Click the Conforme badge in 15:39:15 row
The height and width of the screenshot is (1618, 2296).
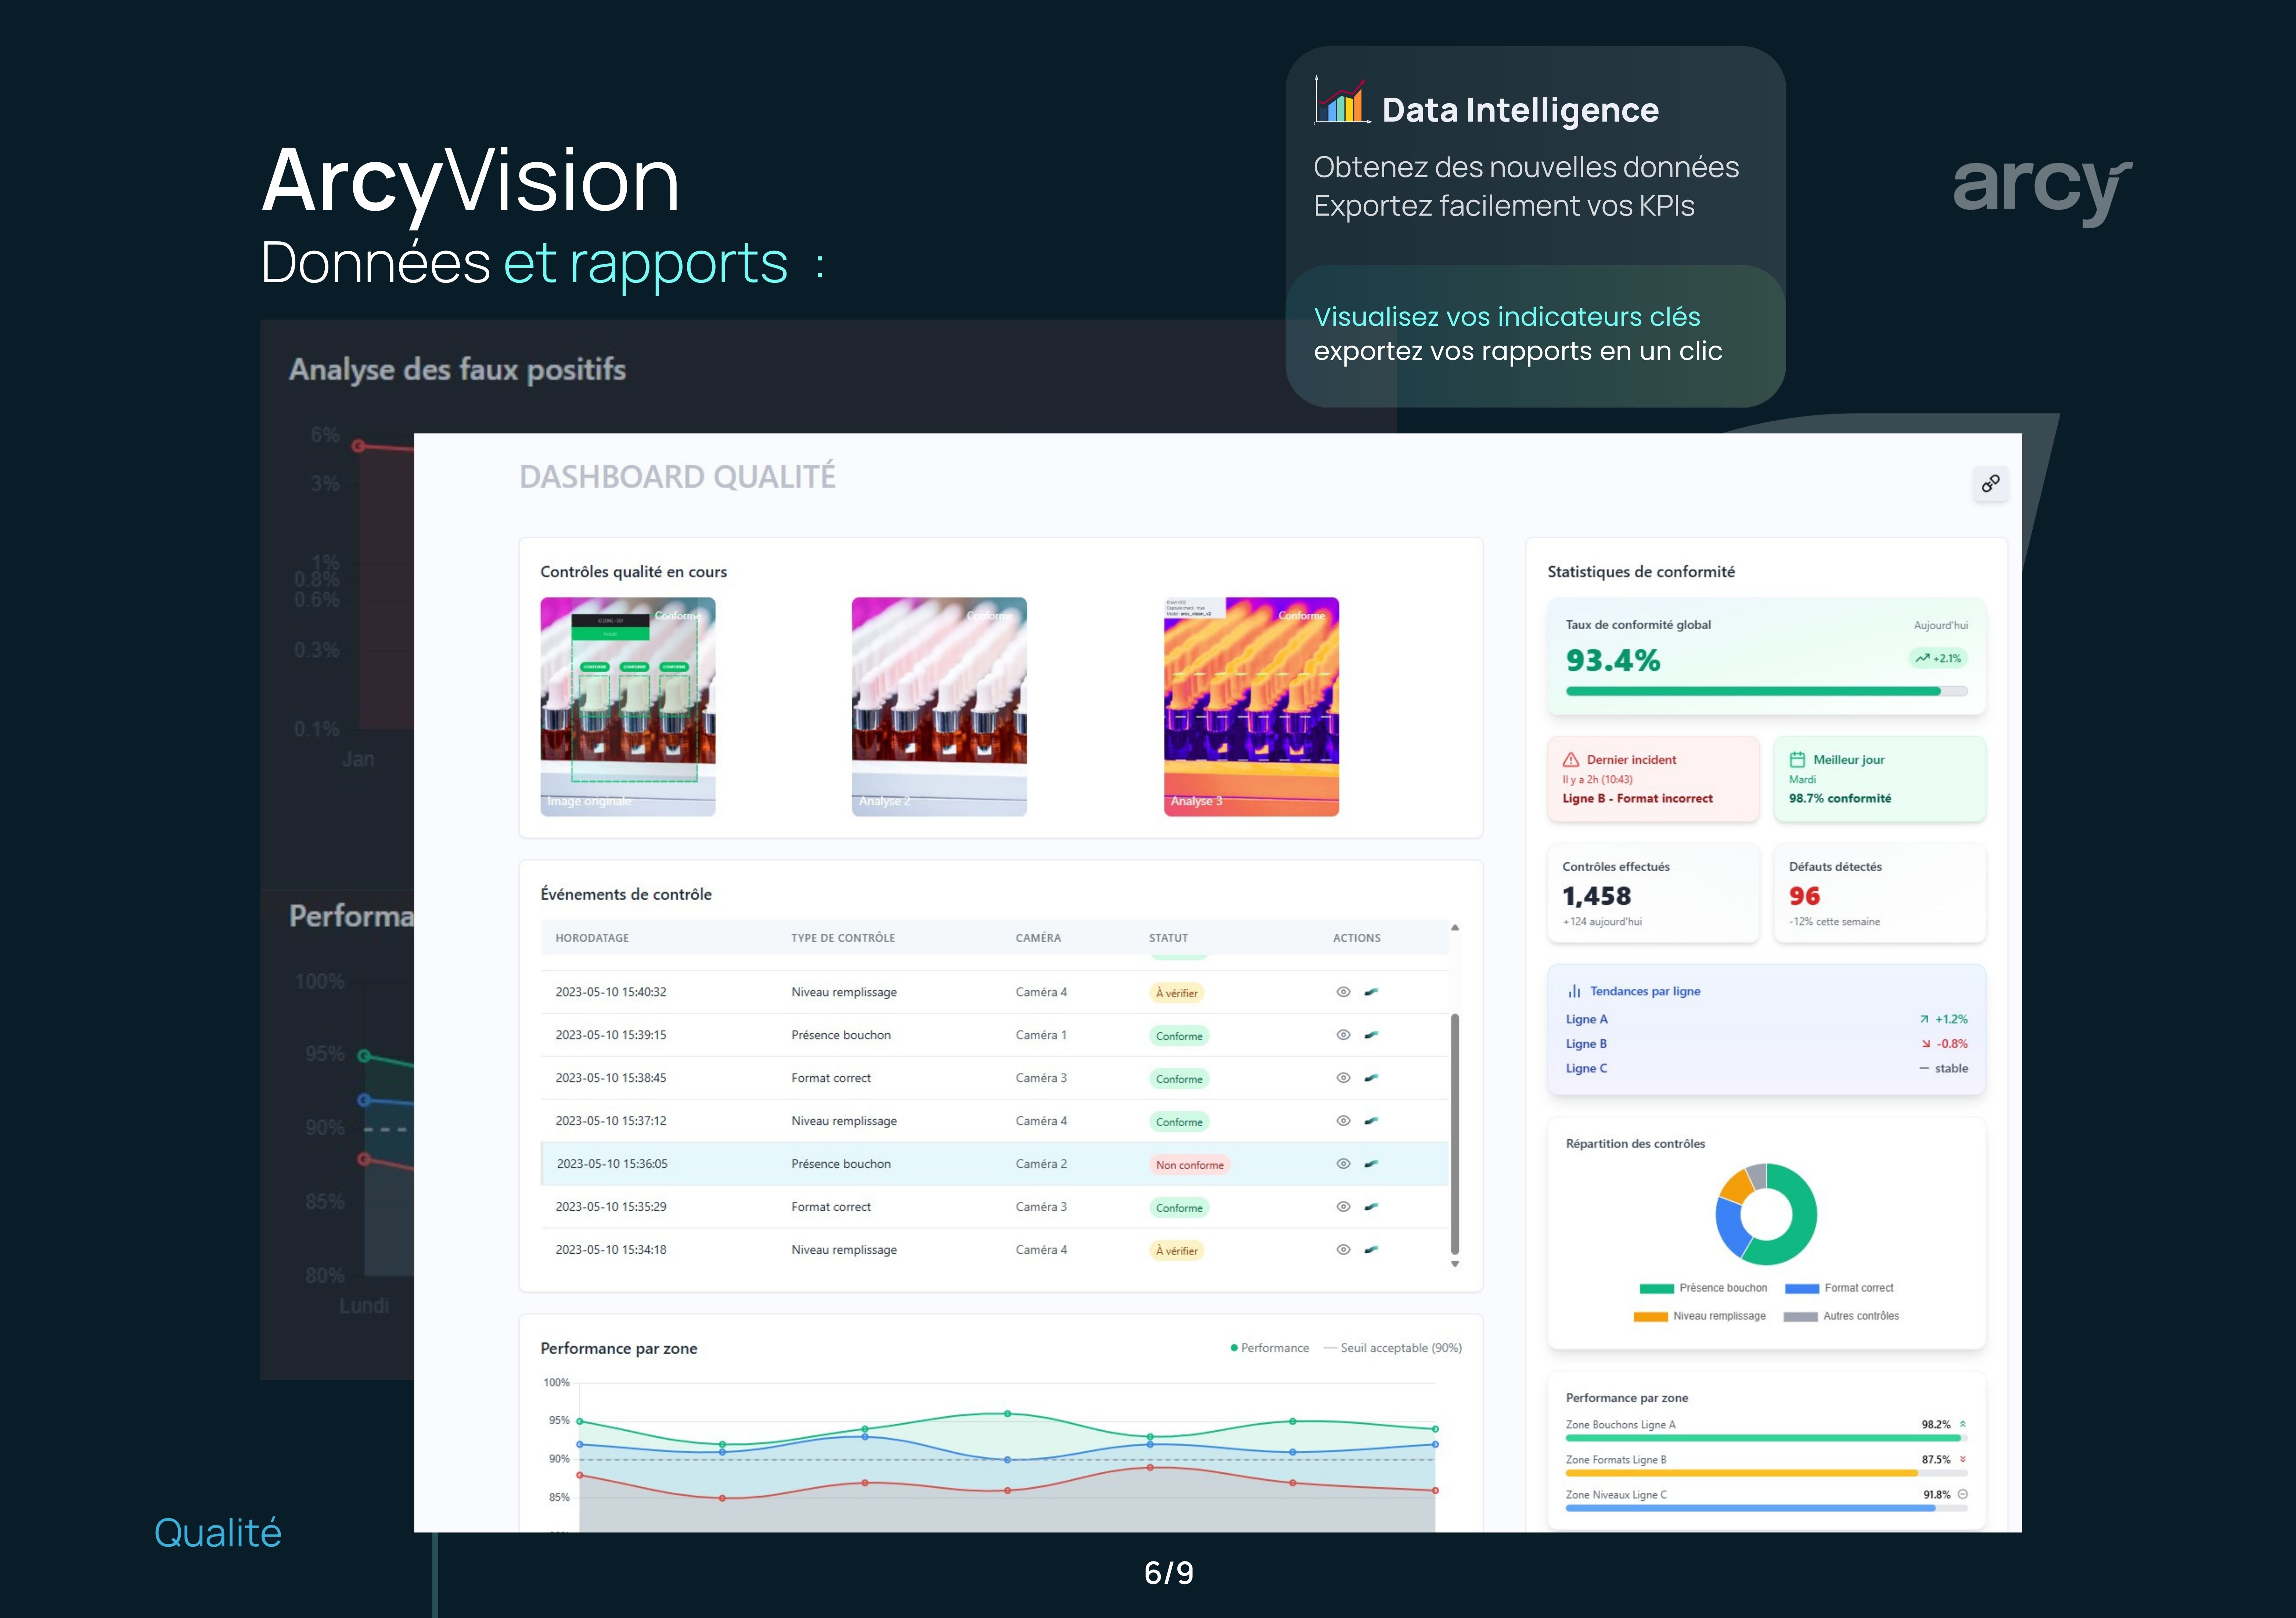1179,1036
